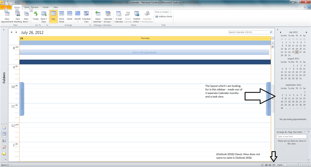Open the Send / Receive tab
The height and width of the screenshot is (167, 311).
click(31, 7)
